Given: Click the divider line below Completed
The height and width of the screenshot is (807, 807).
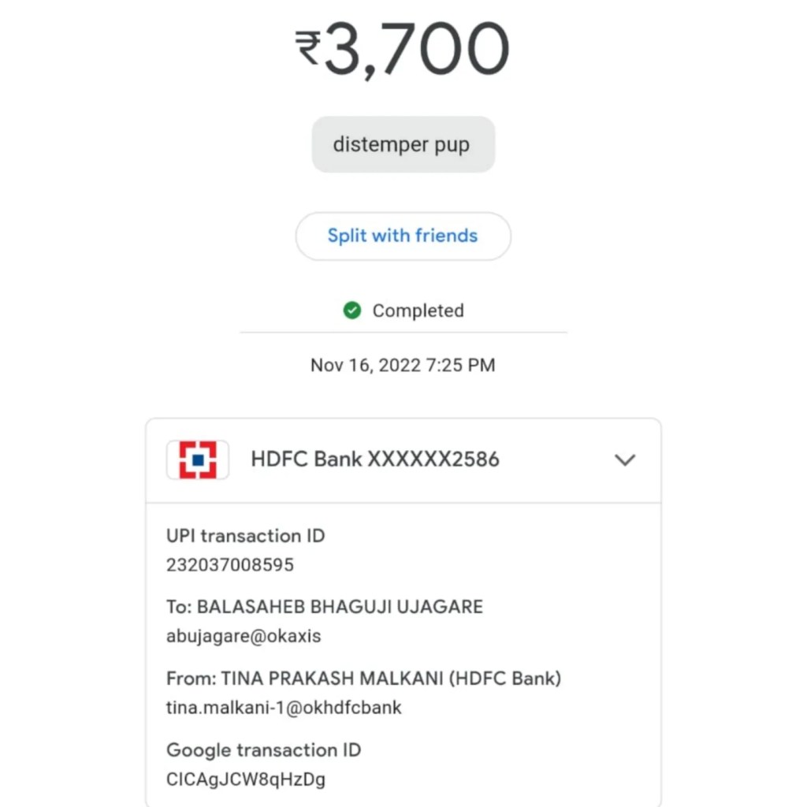Looking at the screenshot, I should [403, 333].
